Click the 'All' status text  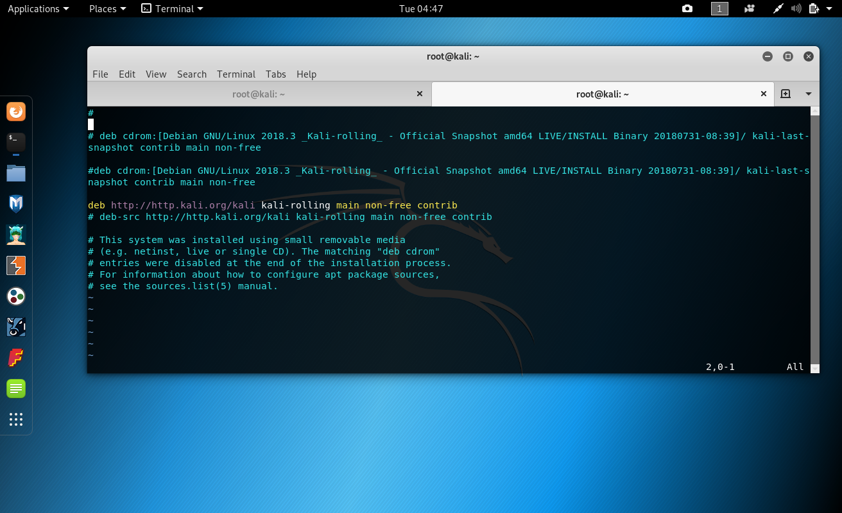pyautogui.click(x=795, y=367)
